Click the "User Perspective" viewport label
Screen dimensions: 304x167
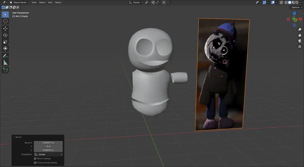point(21,13)
